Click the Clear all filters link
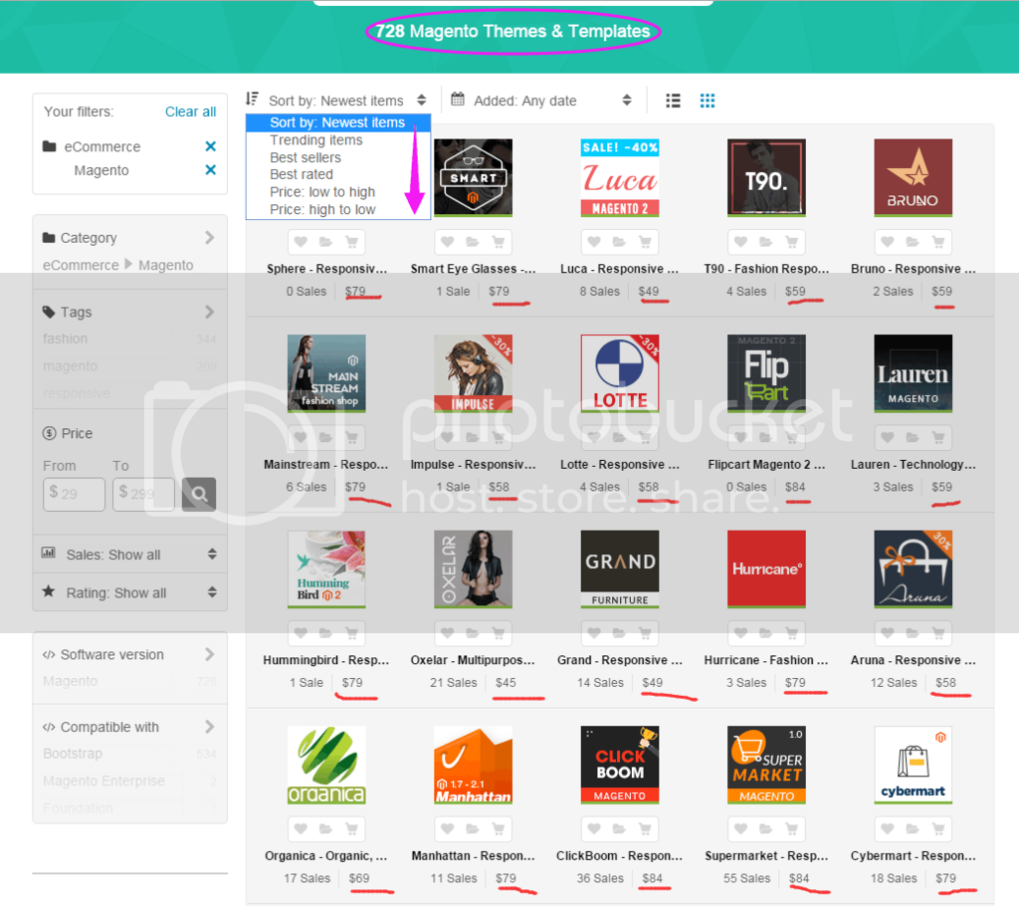Image resolution: width=1019 pixels, height=906 pixels. pyautogui.click(x=190, y=112)
